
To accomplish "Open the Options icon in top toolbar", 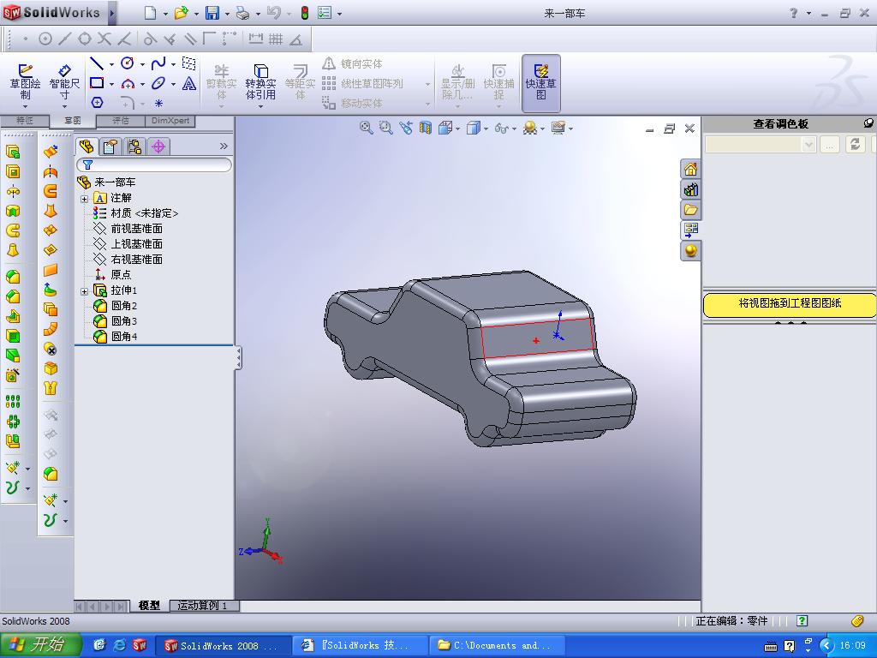I will [325, 13].
